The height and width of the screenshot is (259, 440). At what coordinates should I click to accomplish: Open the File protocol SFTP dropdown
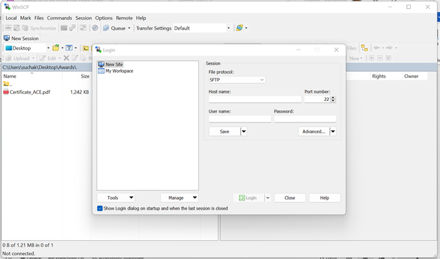tap(237, 80)
